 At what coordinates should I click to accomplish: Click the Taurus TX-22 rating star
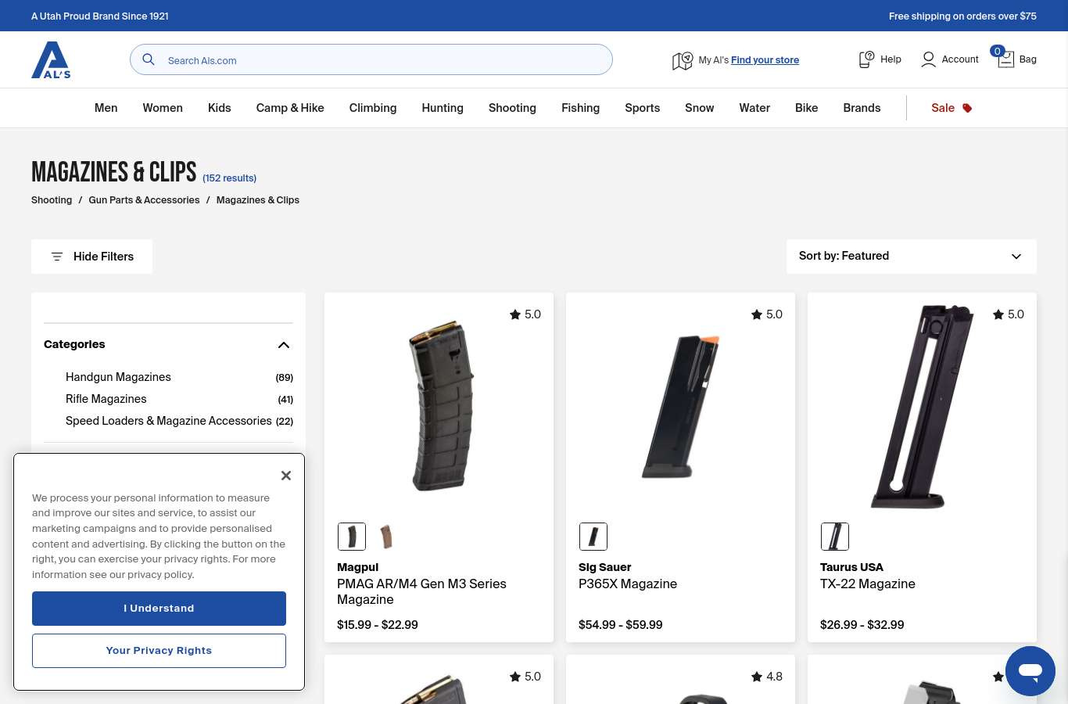(998, 314)
